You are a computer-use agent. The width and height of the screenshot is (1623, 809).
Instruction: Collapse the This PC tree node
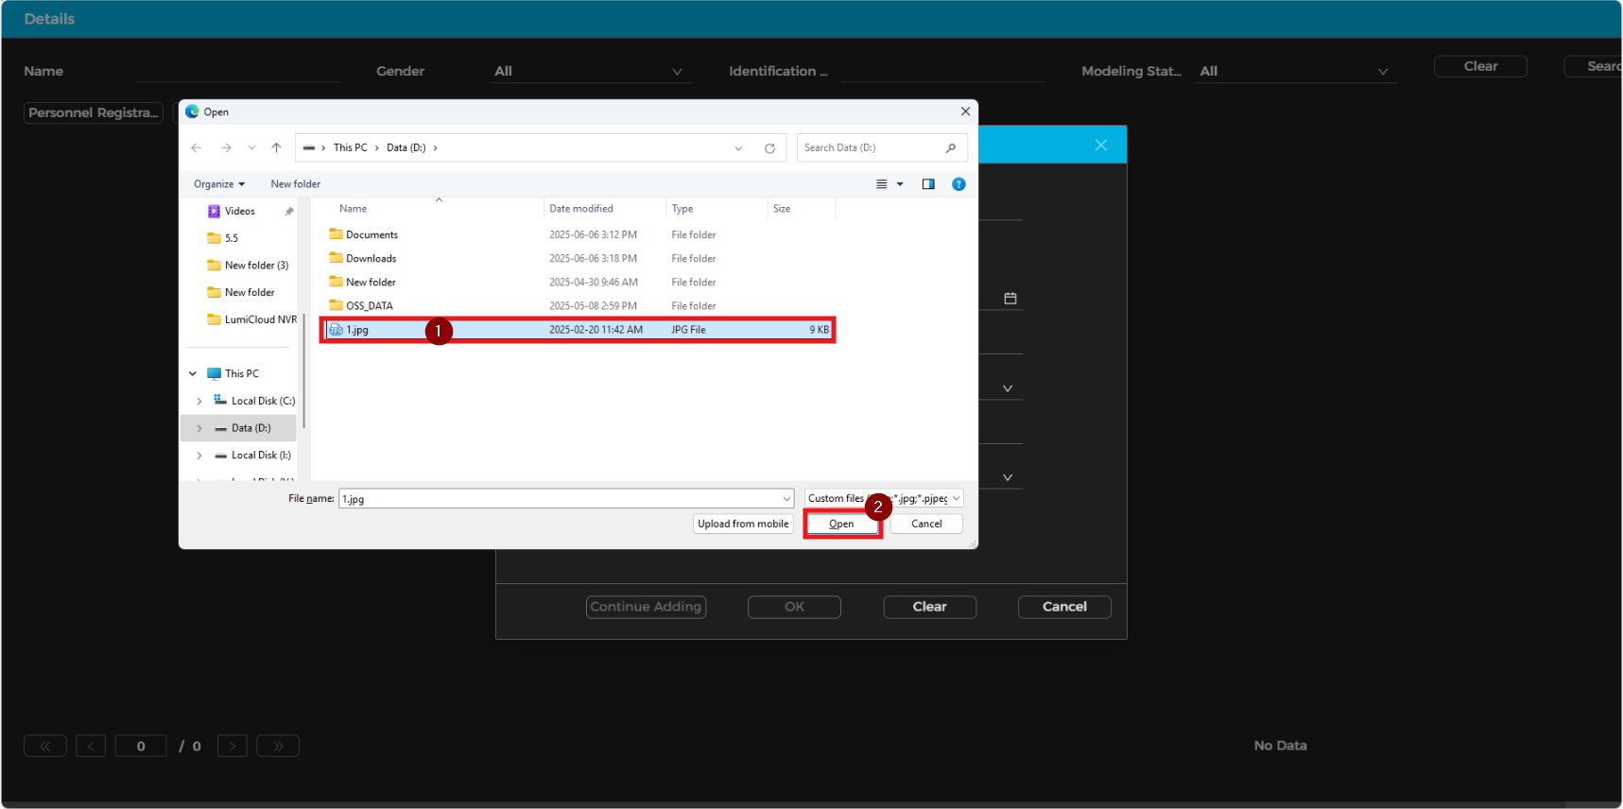tap(193, 373)
